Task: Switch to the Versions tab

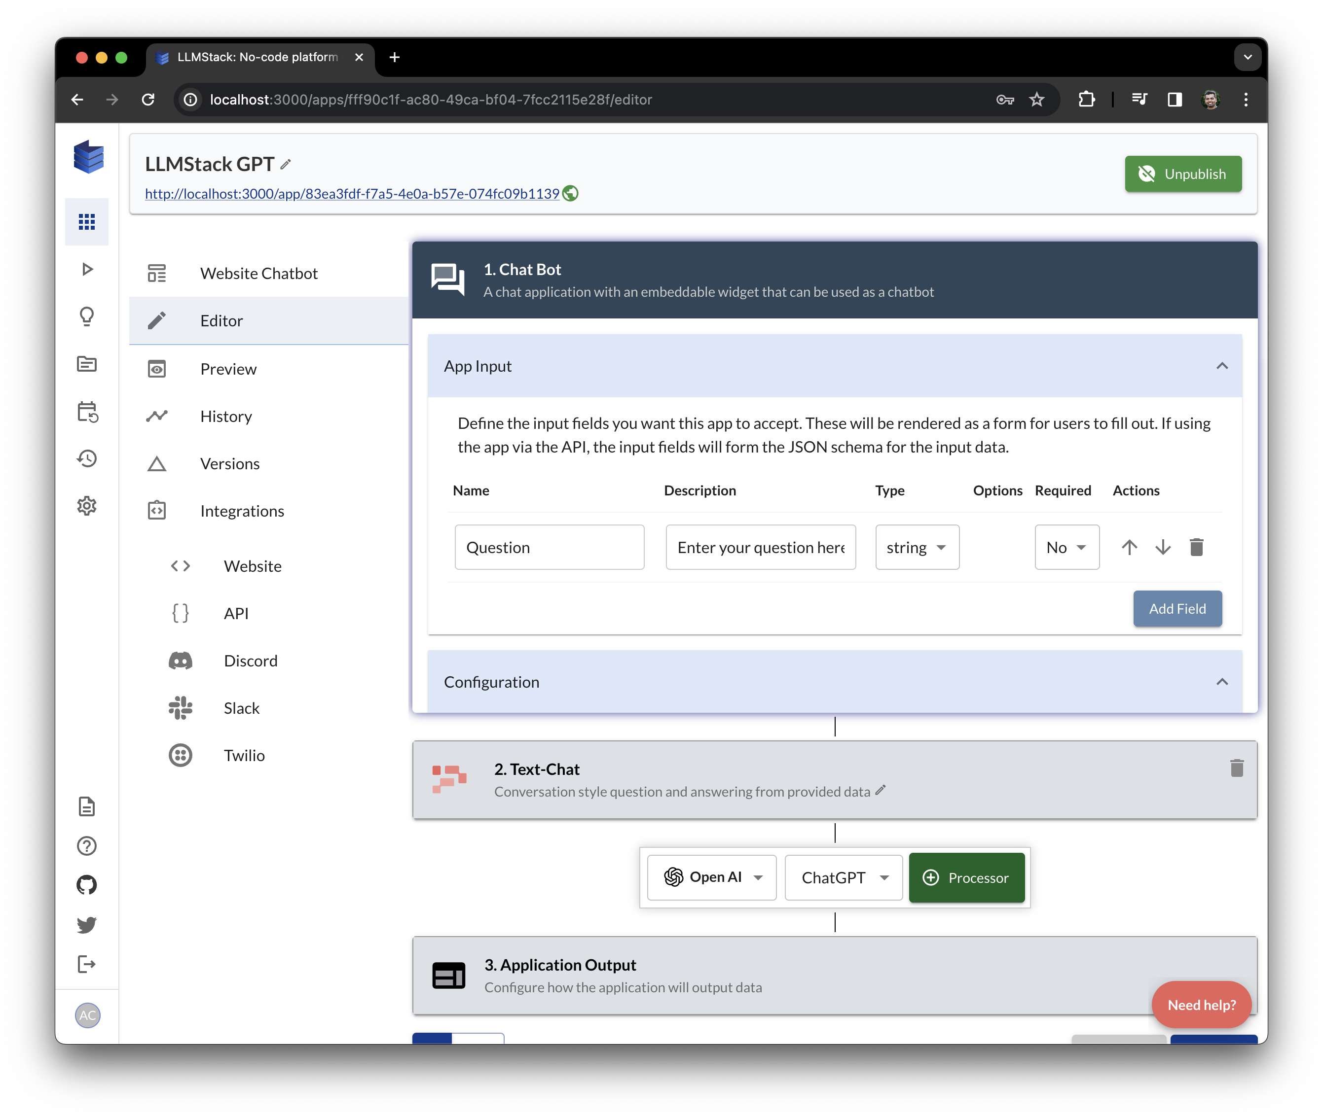Action: [230, 463]
